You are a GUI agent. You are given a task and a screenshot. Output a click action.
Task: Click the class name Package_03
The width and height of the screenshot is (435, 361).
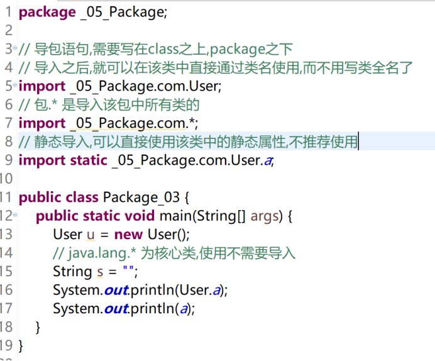141,197
